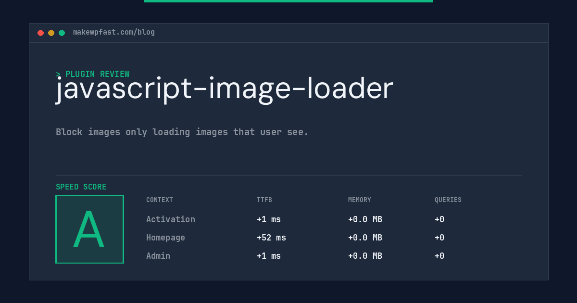This screenshot has width=577, height=303.
Task: Click the TTFB column header
Action: 264,200
